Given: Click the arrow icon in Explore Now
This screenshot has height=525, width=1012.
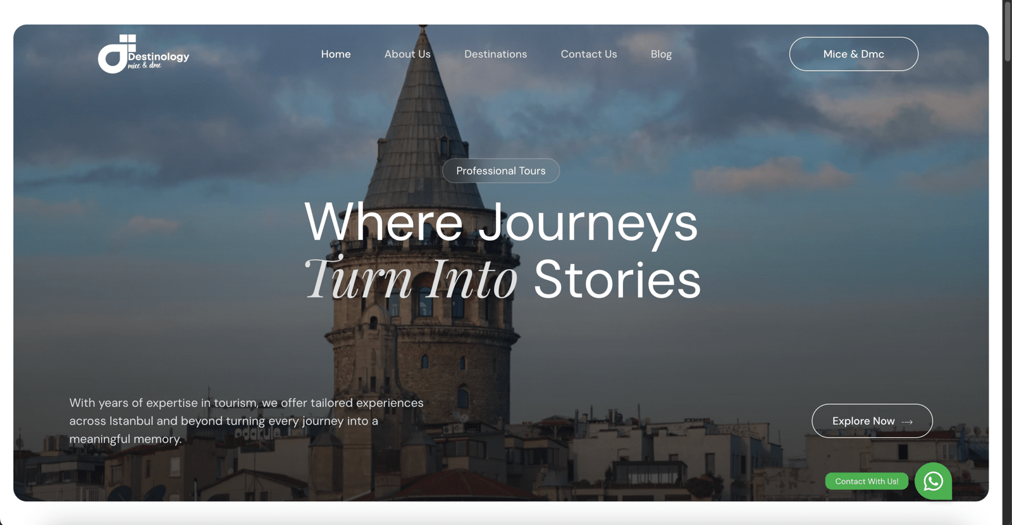Looking at the screenshot, I should (907, 421).
